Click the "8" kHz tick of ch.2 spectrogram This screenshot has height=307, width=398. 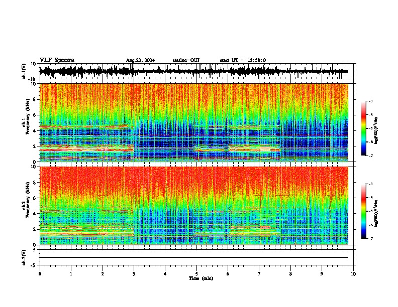point(35,183)
